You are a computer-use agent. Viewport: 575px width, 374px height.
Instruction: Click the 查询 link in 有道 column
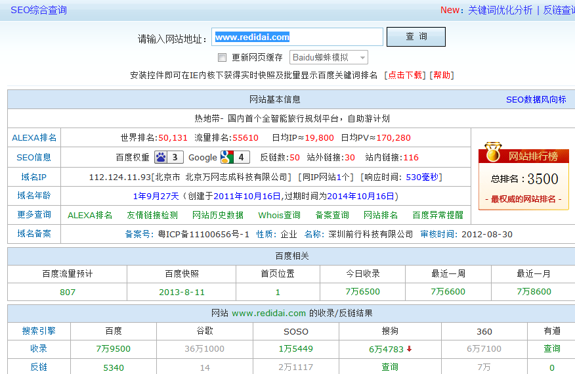pyautogui.click(x=551, y=348)
